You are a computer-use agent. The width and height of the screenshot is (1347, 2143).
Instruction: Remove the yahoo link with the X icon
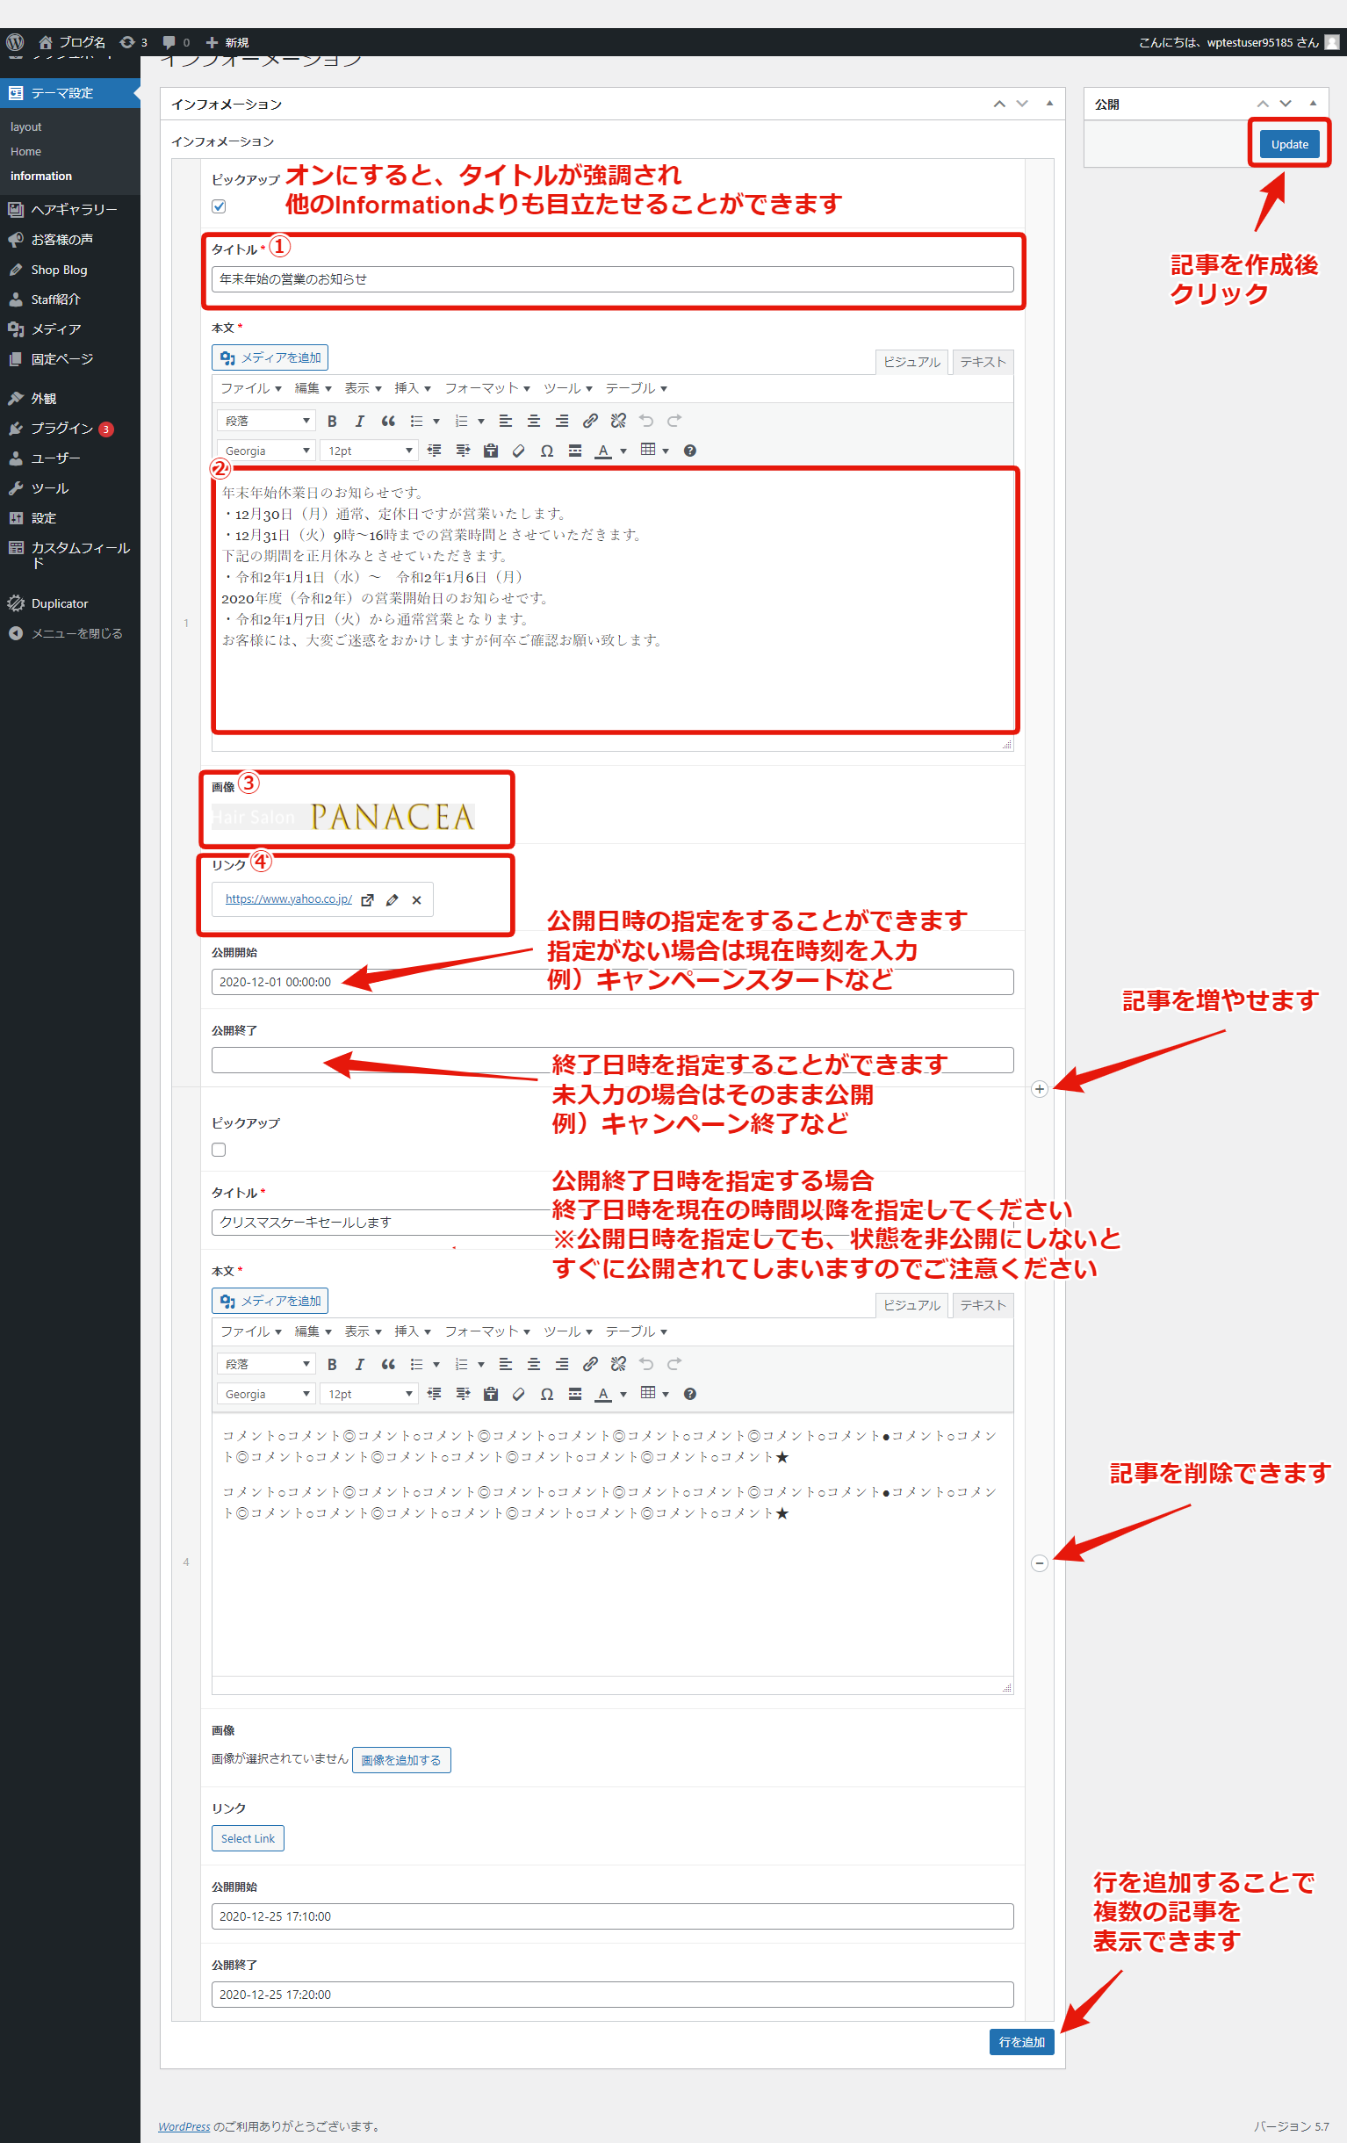416,899
